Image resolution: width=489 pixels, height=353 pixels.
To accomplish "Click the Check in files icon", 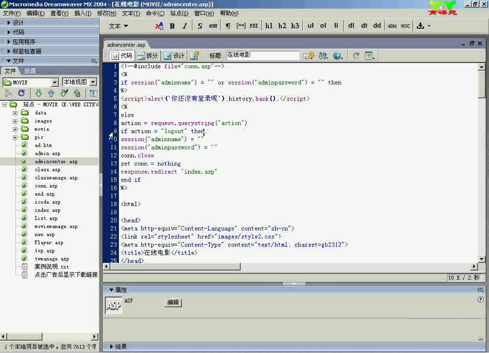I will tap(77, 93).
